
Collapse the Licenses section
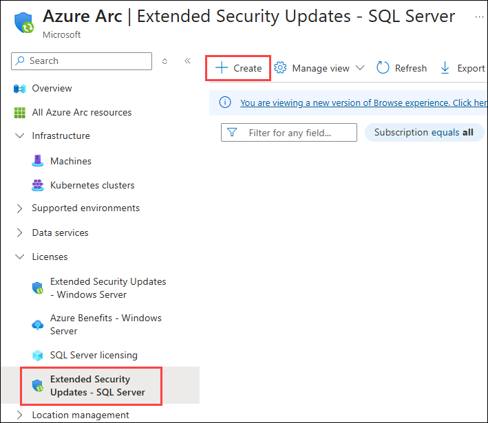click(19, 257)
